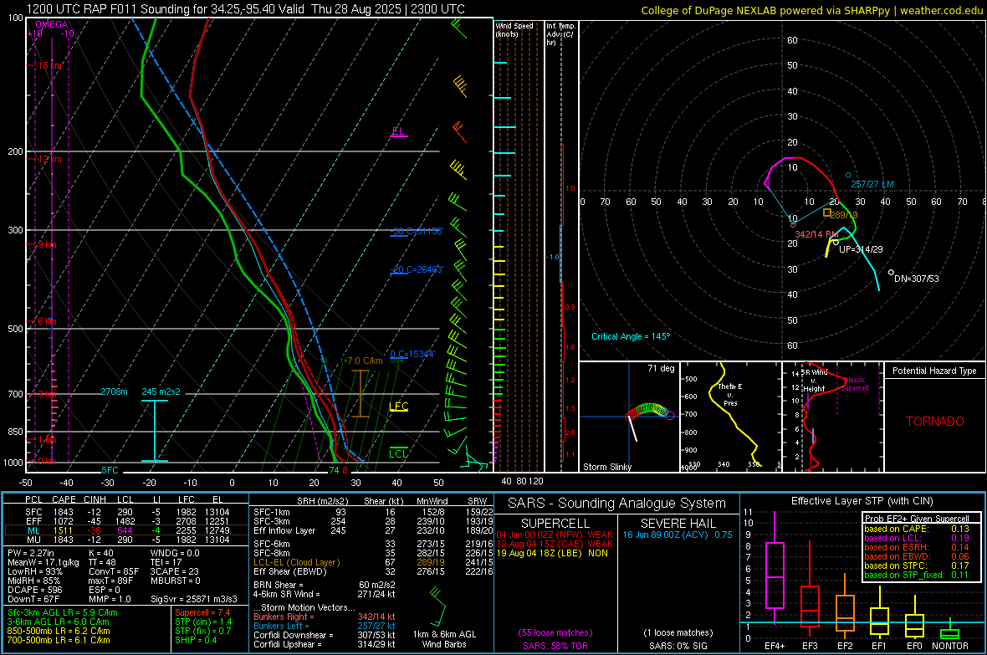The width and height of the screenshot is (987, 655).
Task: Select the highlighted ML parcel row
Action: coord(126,530)
